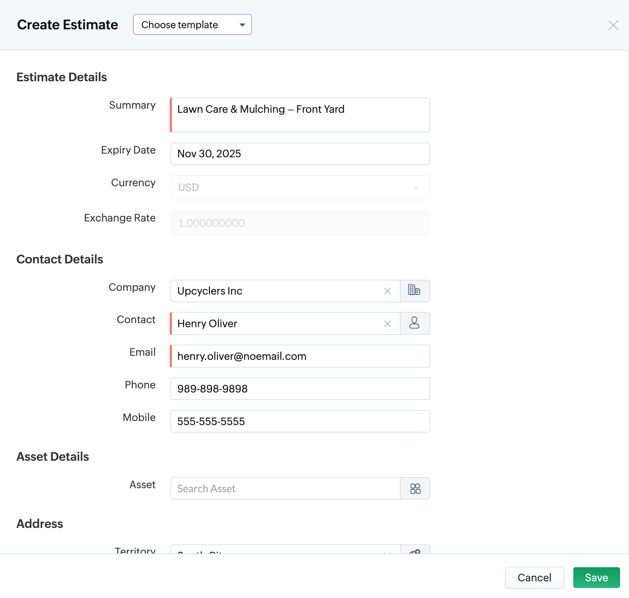Focus the Email input field
629x598 pixels.
[300, 356]
